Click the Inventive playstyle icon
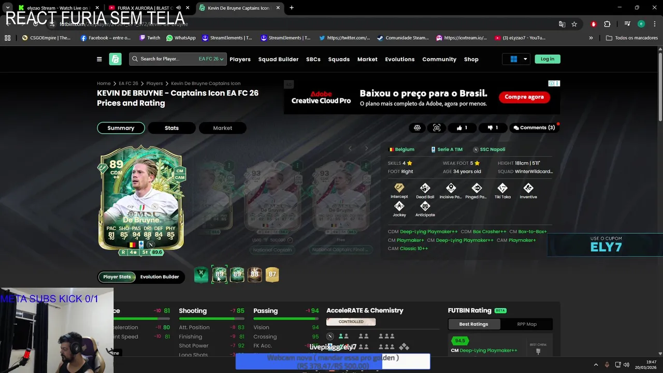The width and height of the screenshot is (663, 373). [x=528, y=188]
